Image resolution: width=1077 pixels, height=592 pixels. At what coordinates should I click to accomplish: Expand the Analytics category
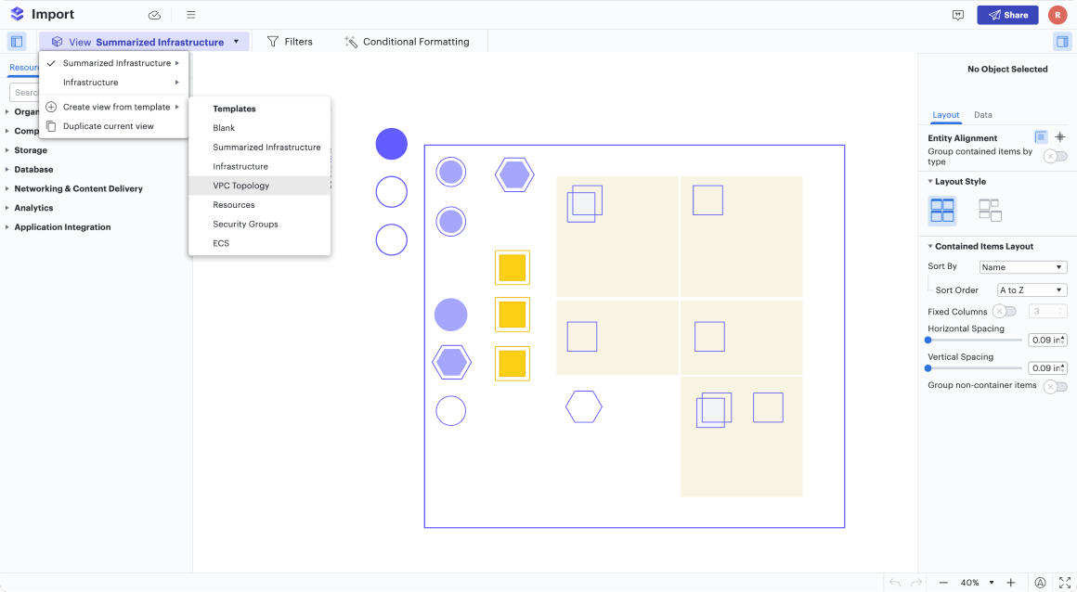coord(33,208)
